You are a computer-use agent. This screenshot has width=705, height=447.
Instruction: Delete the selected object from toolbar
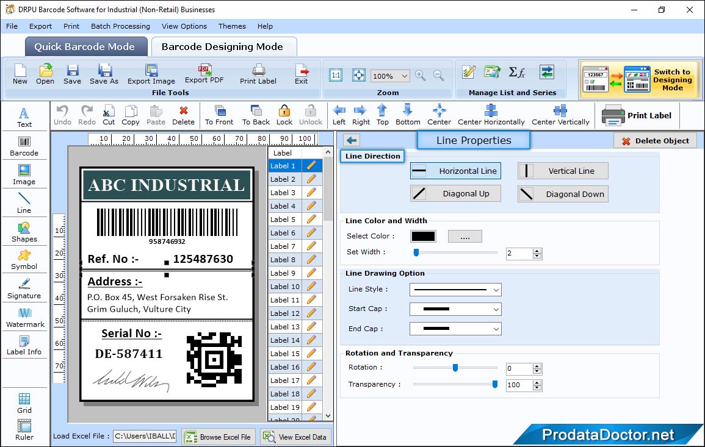184,115
